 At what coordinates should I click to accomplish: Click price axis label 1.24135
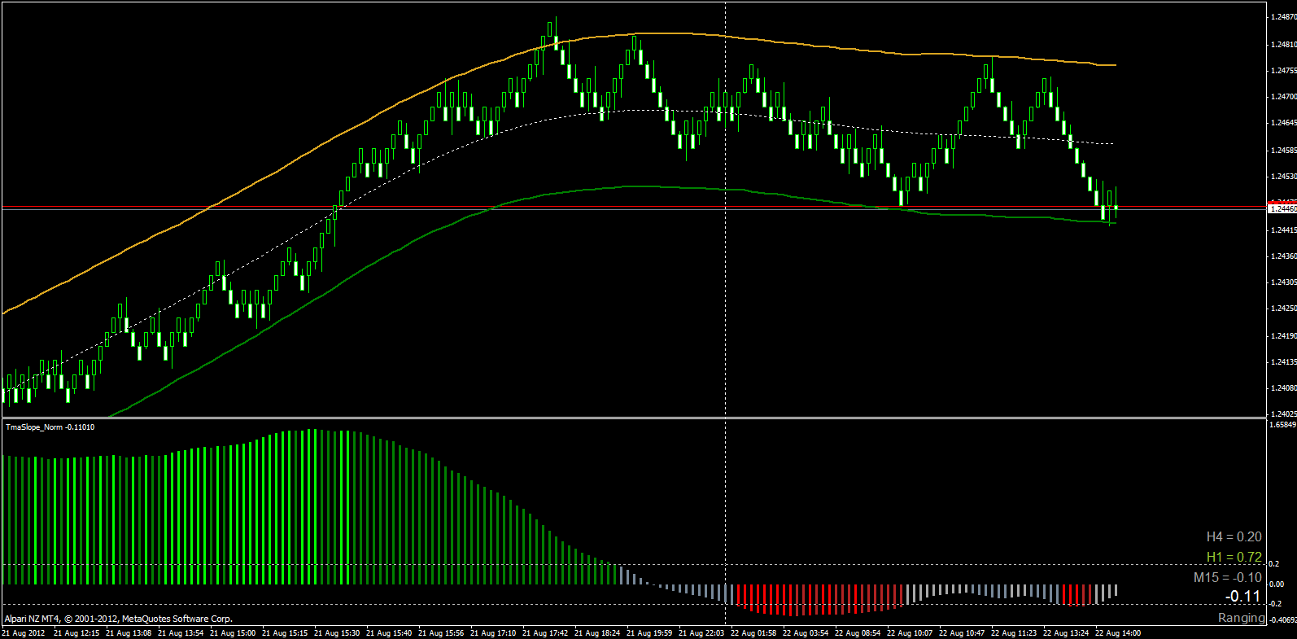point(1283,361)
